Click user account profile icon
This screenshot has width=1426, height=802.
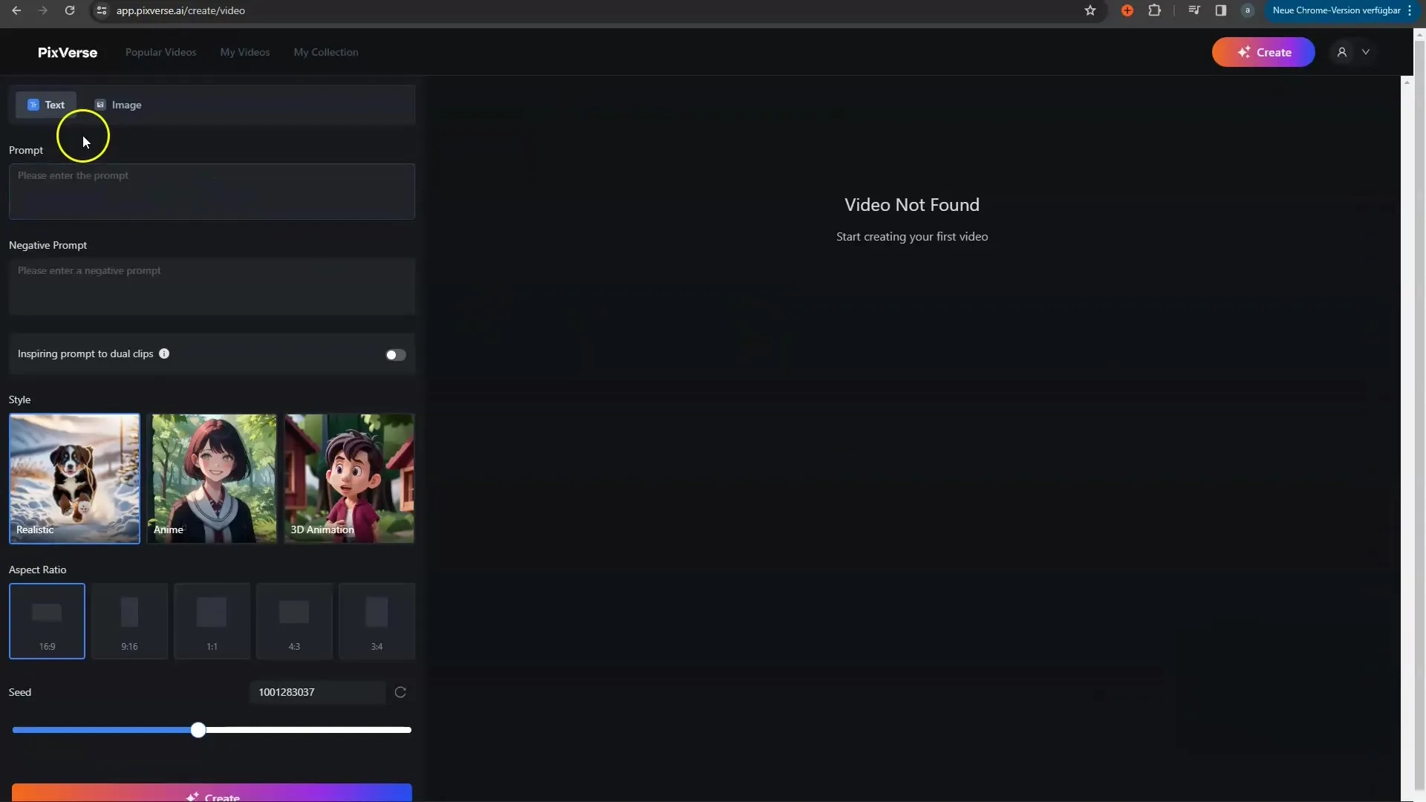point(1343,52)
